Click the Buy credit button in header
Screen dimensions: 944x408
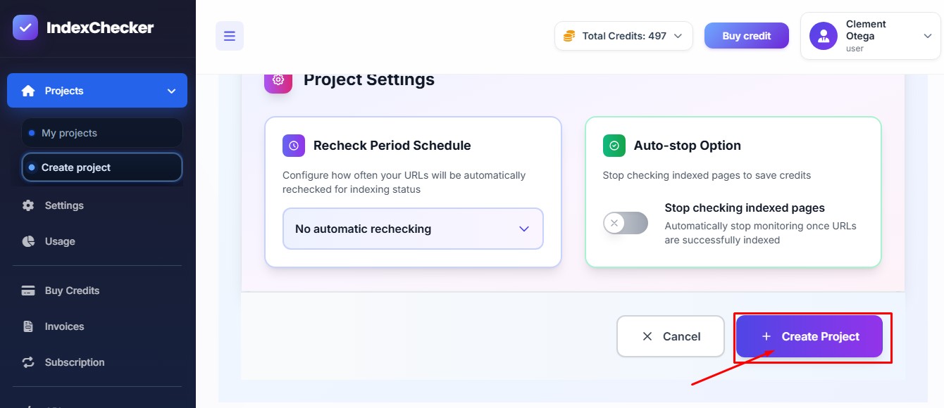[747, 36]
